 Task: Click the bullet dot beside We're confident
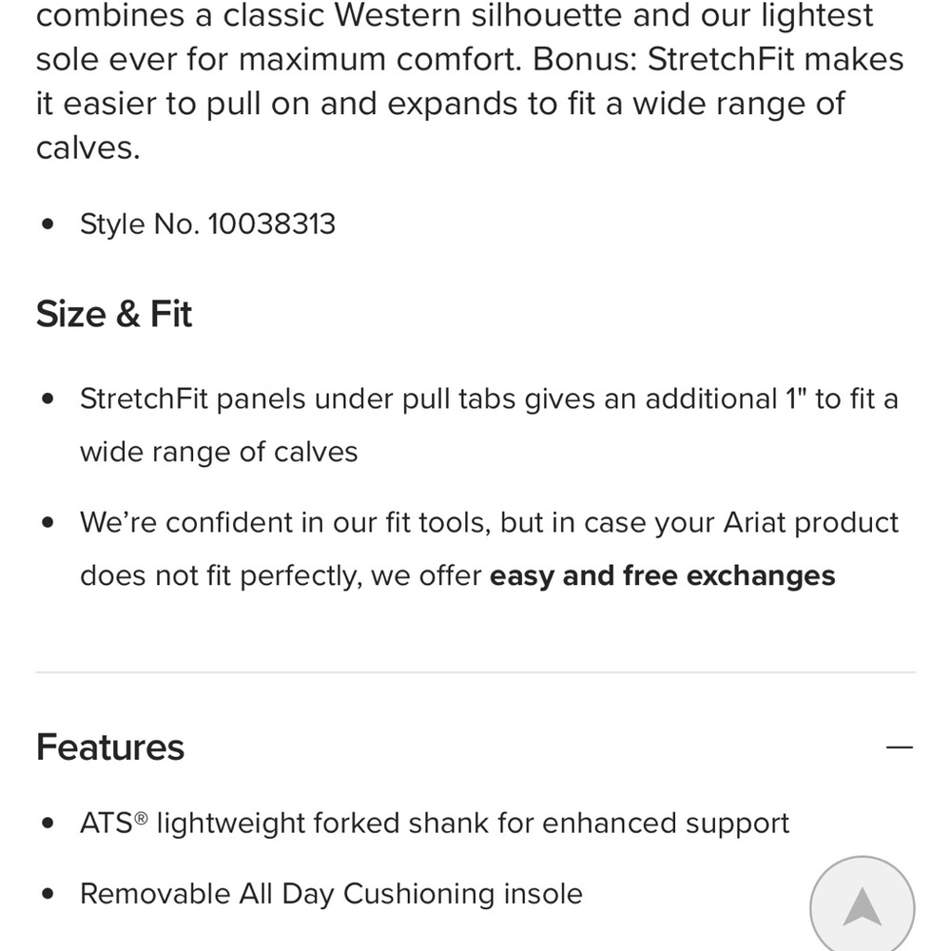(48, 522)
